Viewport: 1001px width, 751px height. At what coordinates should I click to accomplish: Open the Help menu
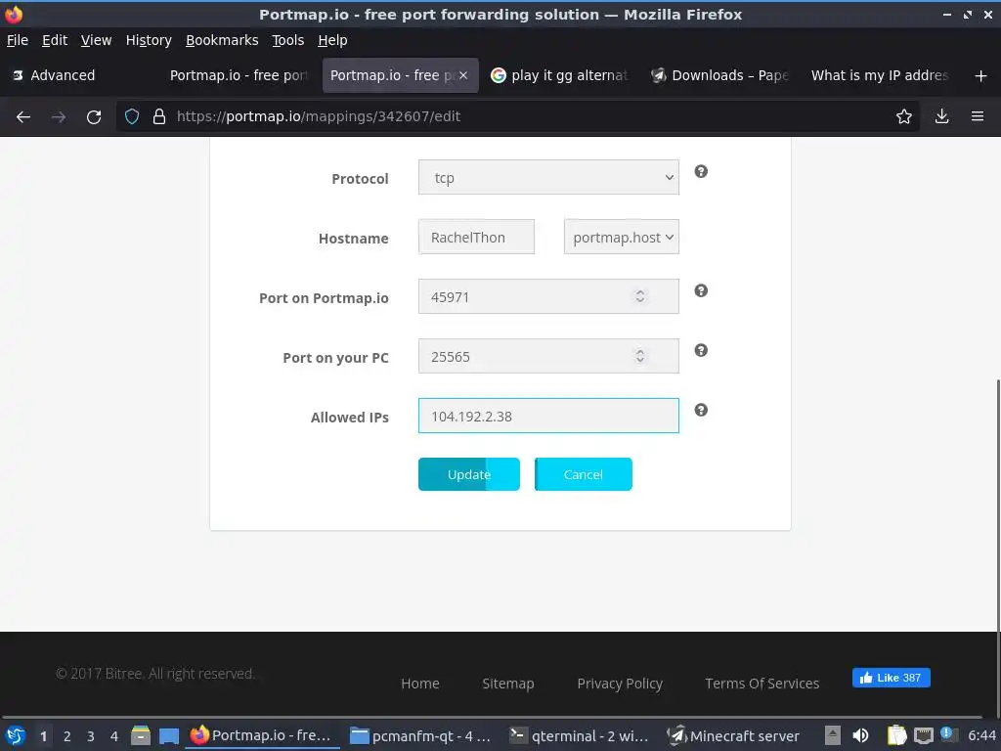click(x=332, y=40)
